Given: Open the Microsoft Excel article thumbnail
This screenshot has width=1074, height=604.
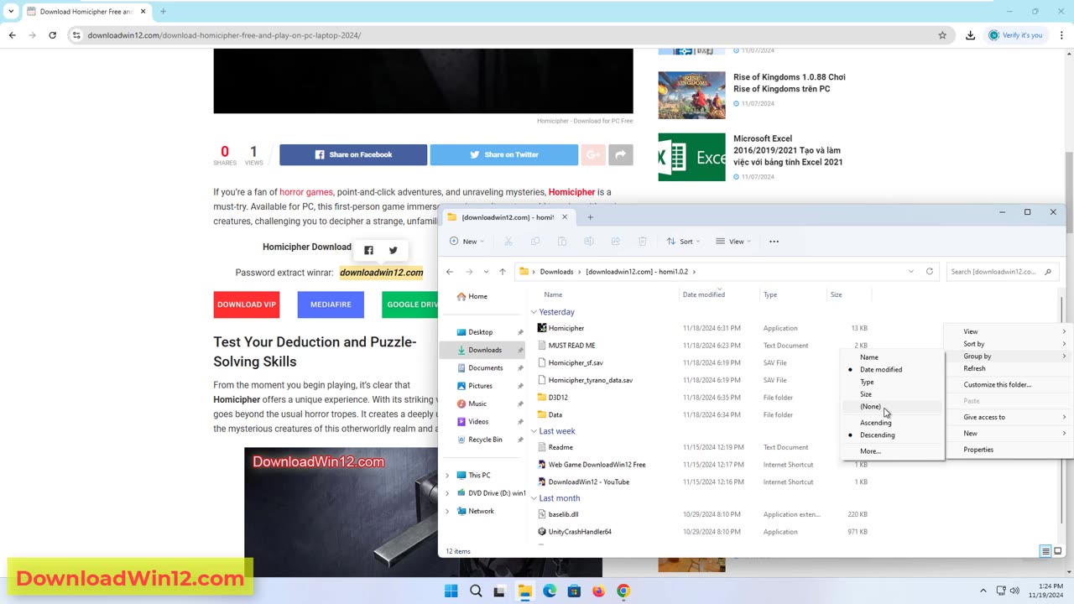Looking at the screenshot, I should pyautogui.click(x=691, y=157).
